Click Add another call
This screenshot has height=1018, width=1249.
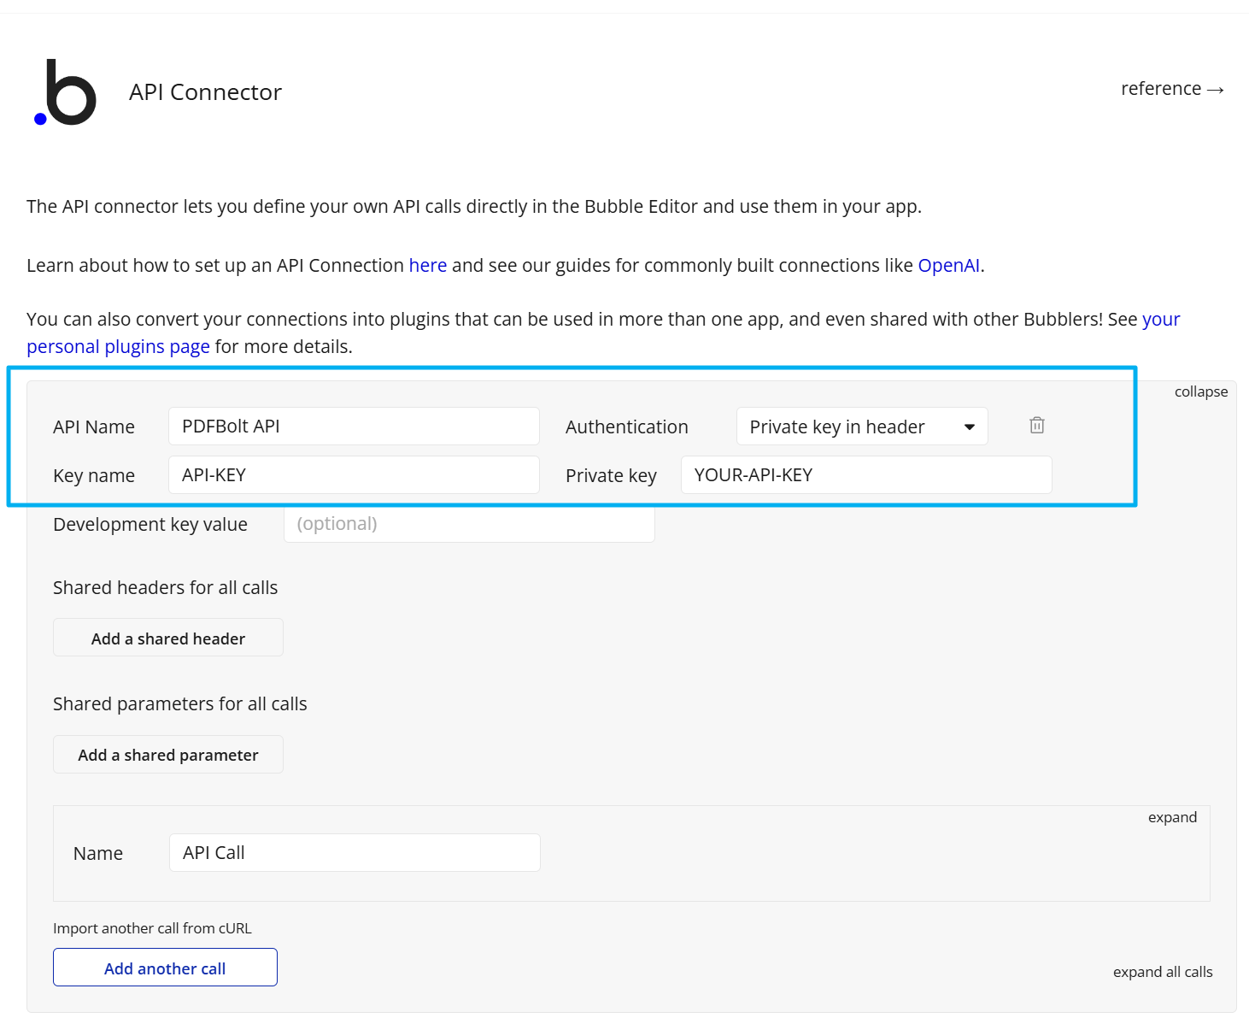click(164, 968)
